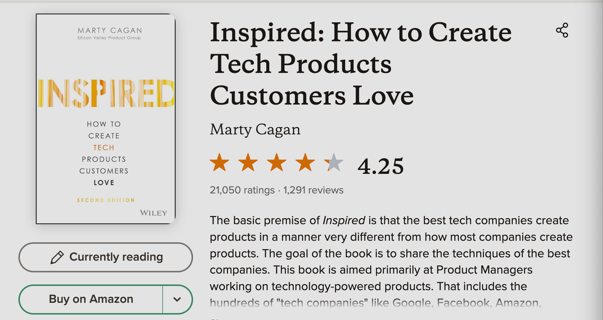Image resolution: width=603 pixels, height=320 pixels.
Task: Click the partially gray fifth star
Action: click(334, 162)
